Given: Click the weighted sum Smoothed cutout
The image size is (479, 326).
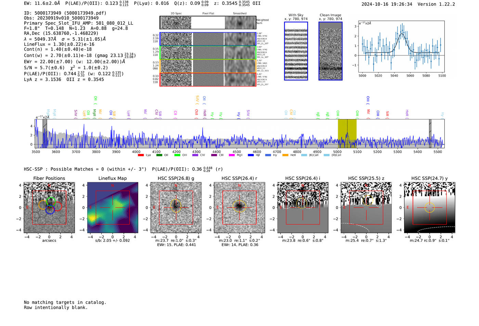Looking at the screenshot, I should click(x=240, y=23).
